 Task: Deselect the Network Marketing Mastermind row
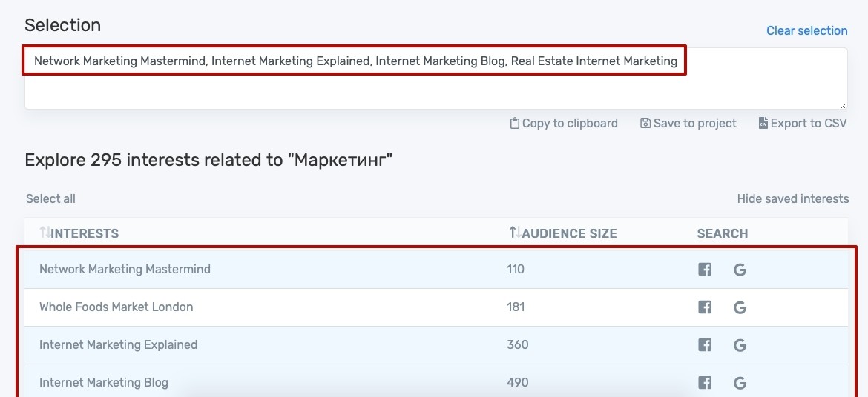(x=436, y=270)
